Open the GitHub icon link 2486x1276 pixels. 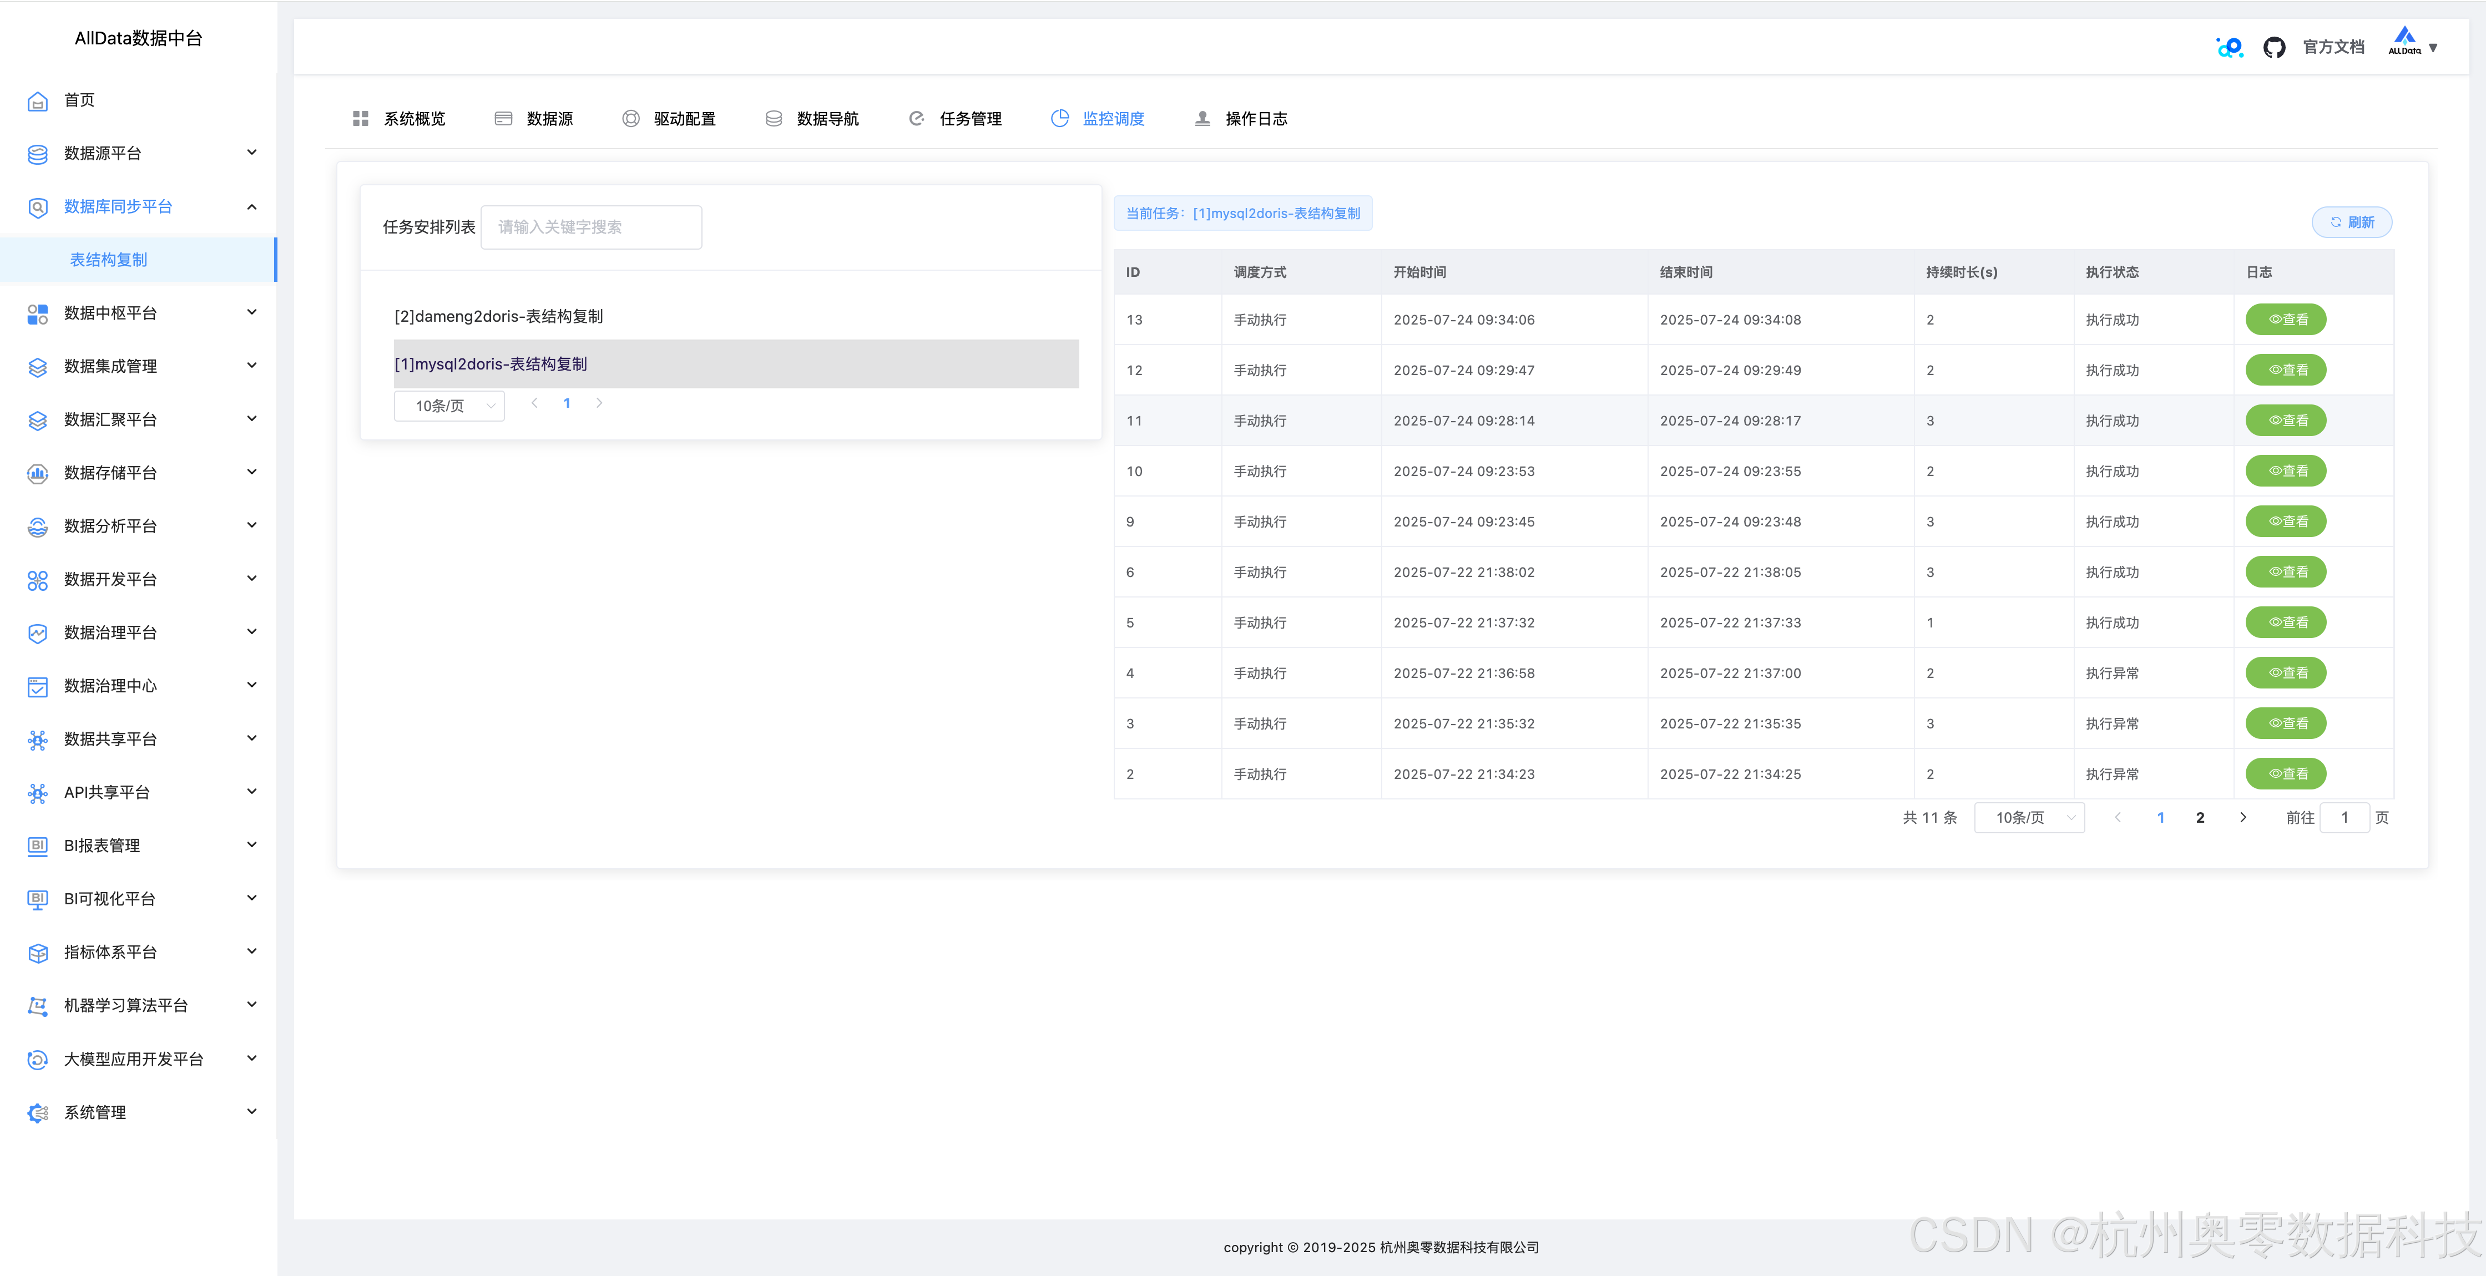pos(2273,47)
